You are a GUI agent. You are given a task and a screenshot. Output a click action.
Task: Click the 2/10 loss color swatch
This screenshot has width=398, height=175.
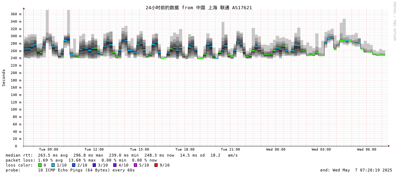[73, 165]
